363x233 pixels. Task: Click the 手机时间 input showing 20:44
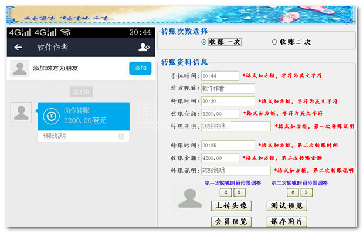click(x=220, y=76)
